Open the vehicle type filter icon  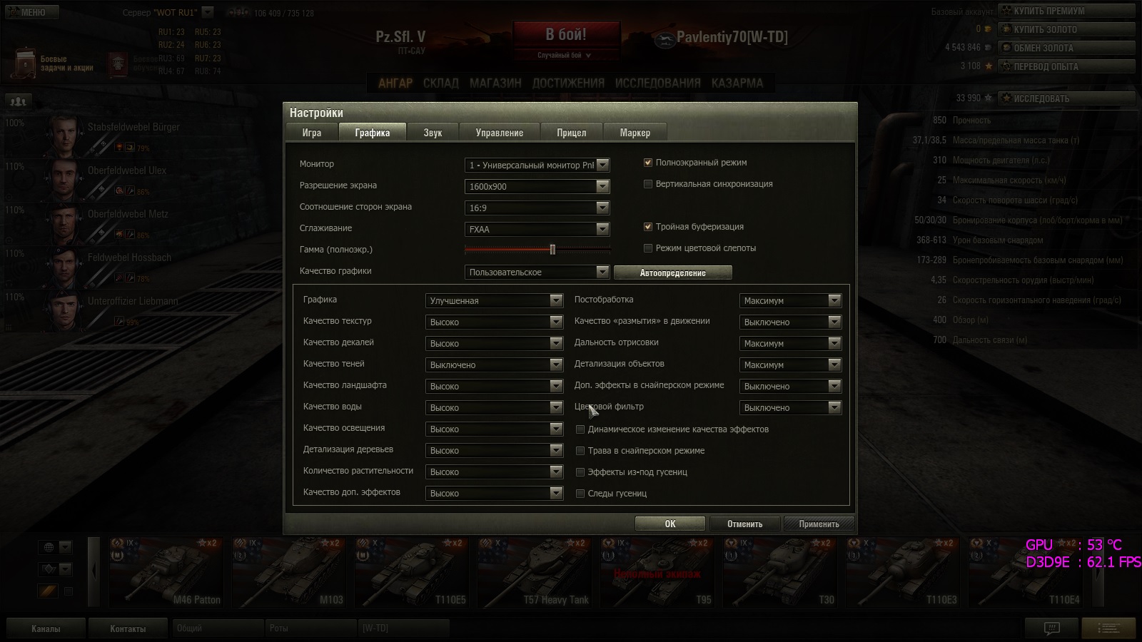pos(49,569)
